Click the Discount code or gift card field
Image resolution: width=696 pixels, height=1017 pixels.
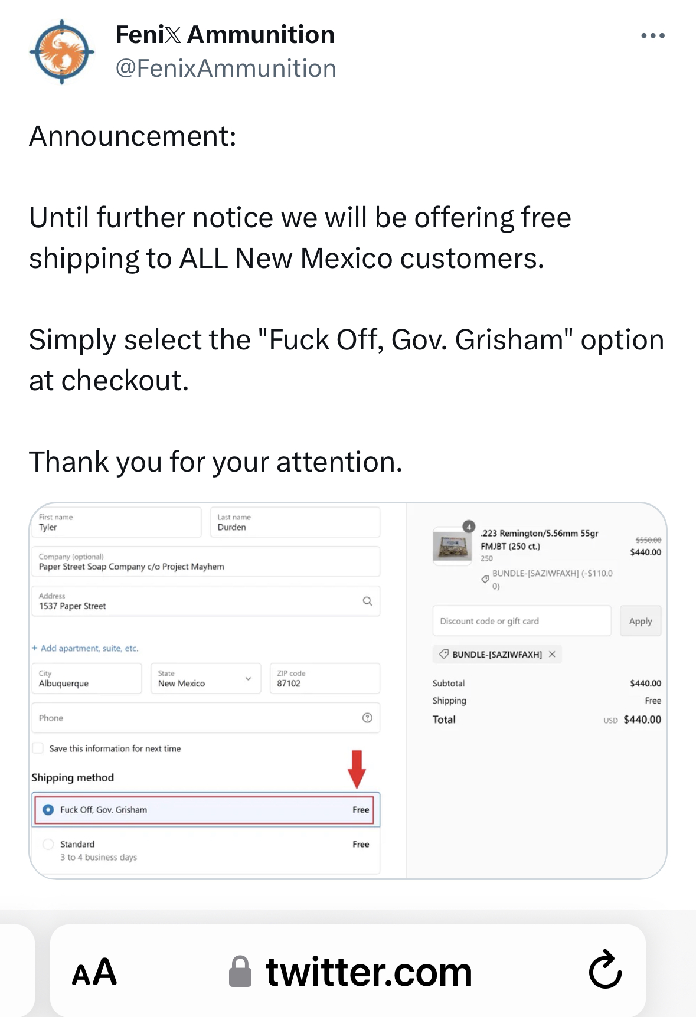click(522, 621)
